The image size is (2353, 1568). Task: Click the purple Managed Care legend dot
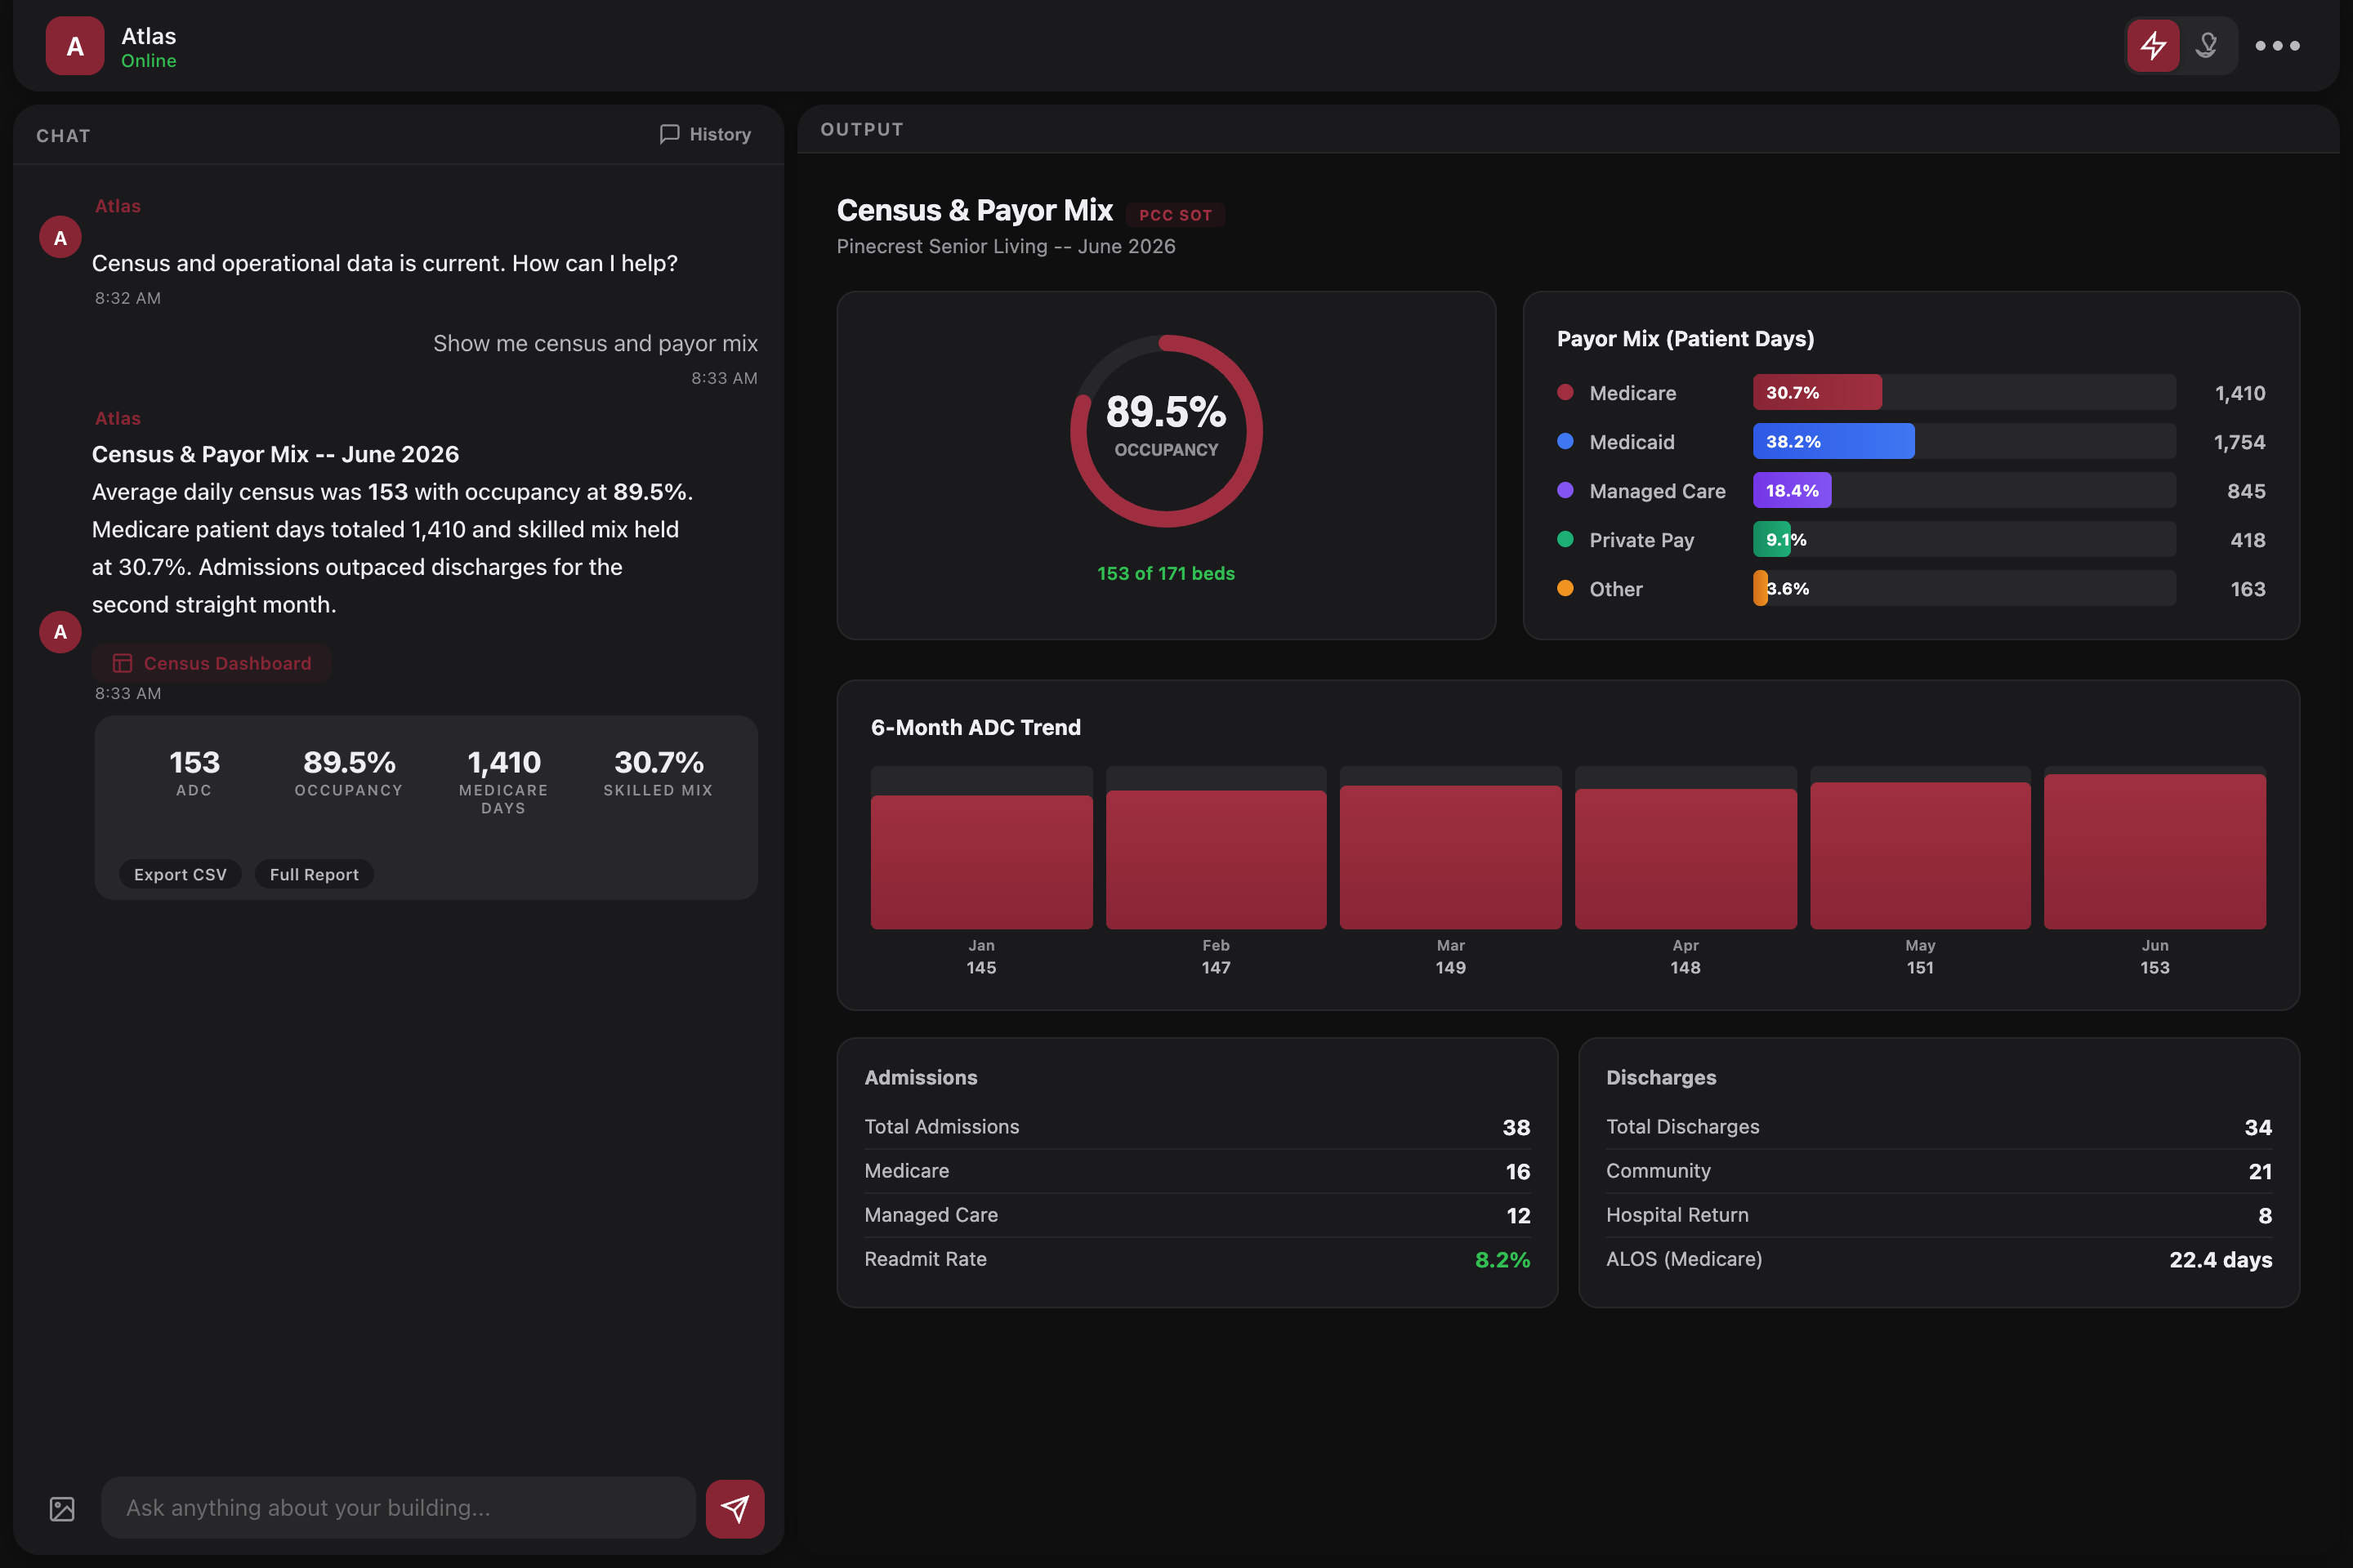click(x=1565, y=490)
